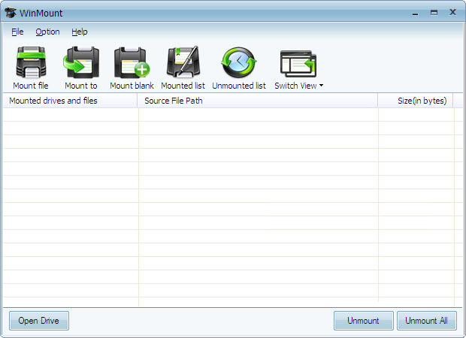Click the Unmount button

pyautogui.click(x=363, y=321)
